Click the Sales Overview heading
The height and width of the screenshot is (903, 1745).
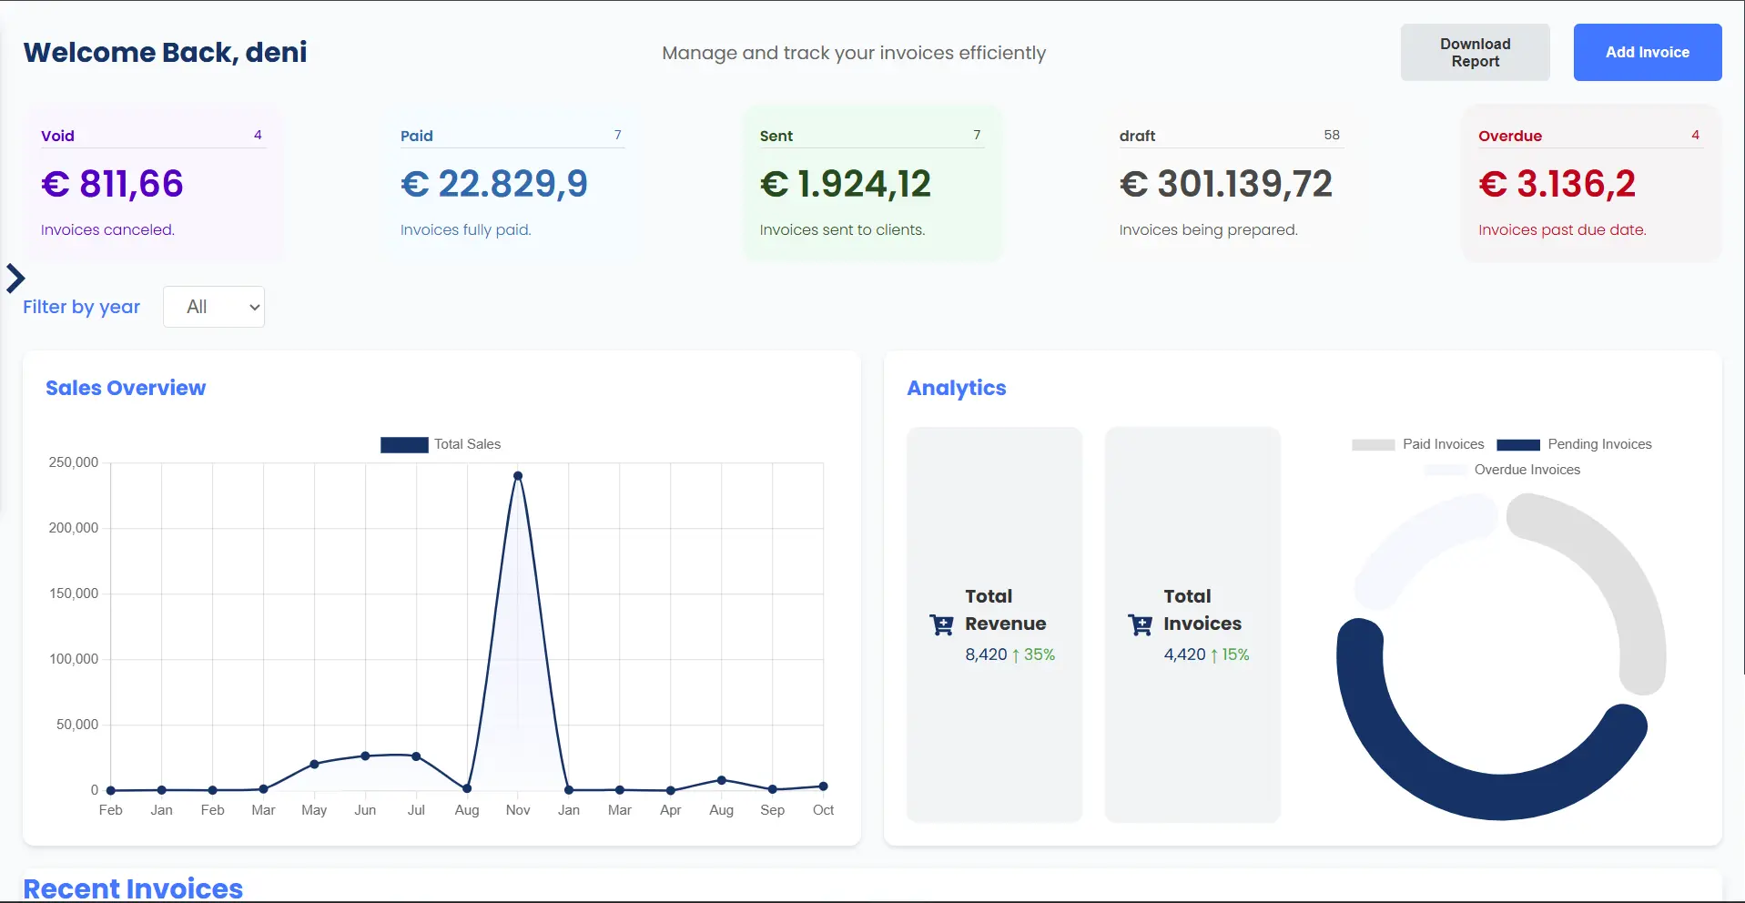click(126, 388)
